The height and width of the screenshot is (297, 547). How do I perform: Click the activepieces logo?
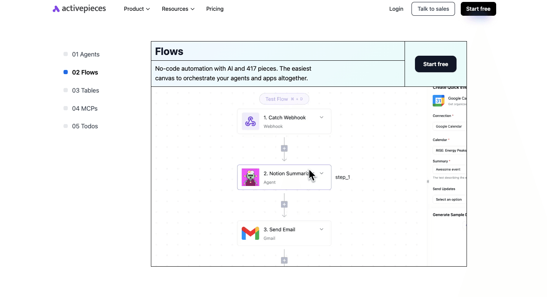79,9
